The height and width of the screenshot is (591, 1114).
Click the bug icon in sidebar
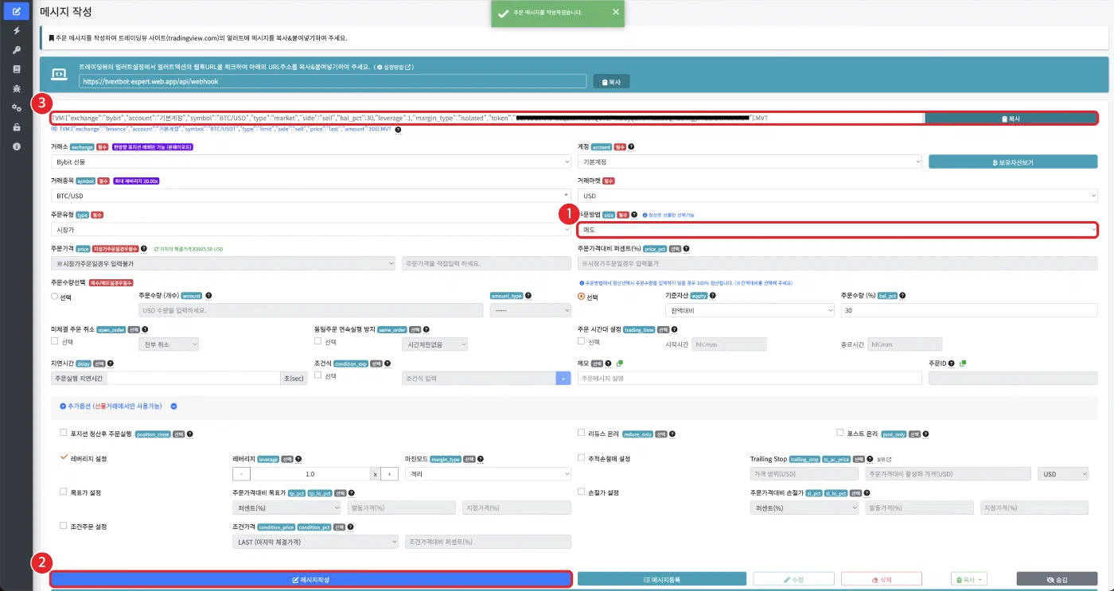[17, 88]
